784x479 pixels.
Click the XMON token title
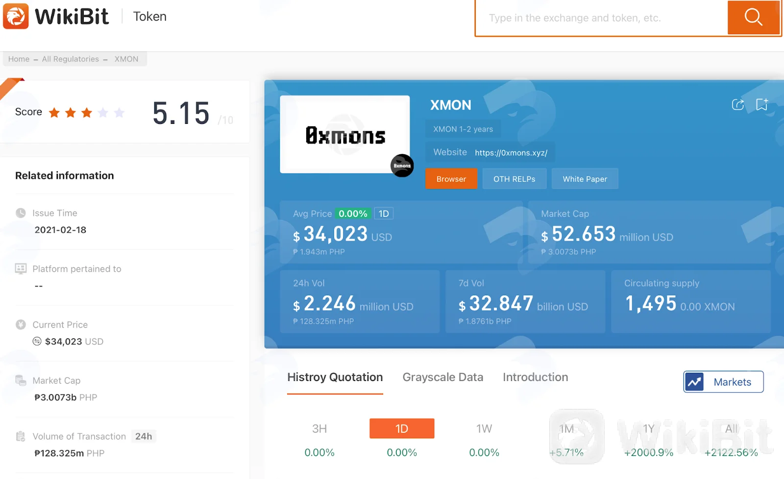[451, 105]
